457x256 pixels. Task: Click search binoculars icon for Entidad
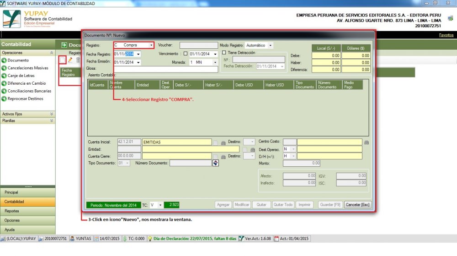pos(253,149)
